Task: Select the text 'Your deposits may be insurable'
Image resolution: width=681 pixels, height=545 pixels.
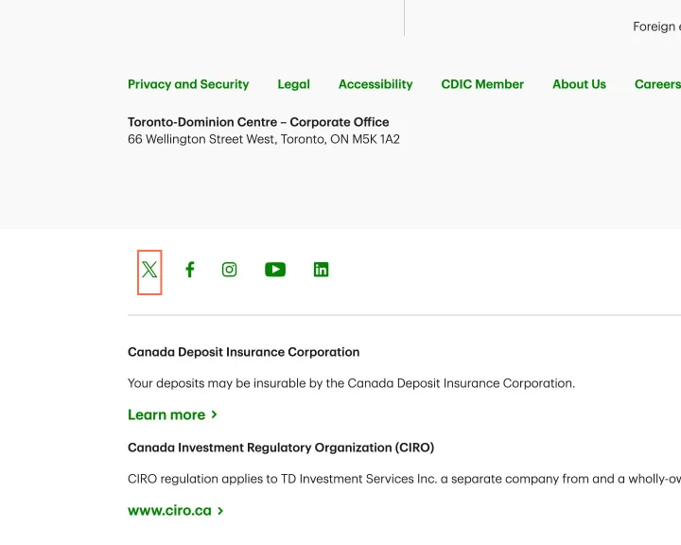Action: pos(351,383)
